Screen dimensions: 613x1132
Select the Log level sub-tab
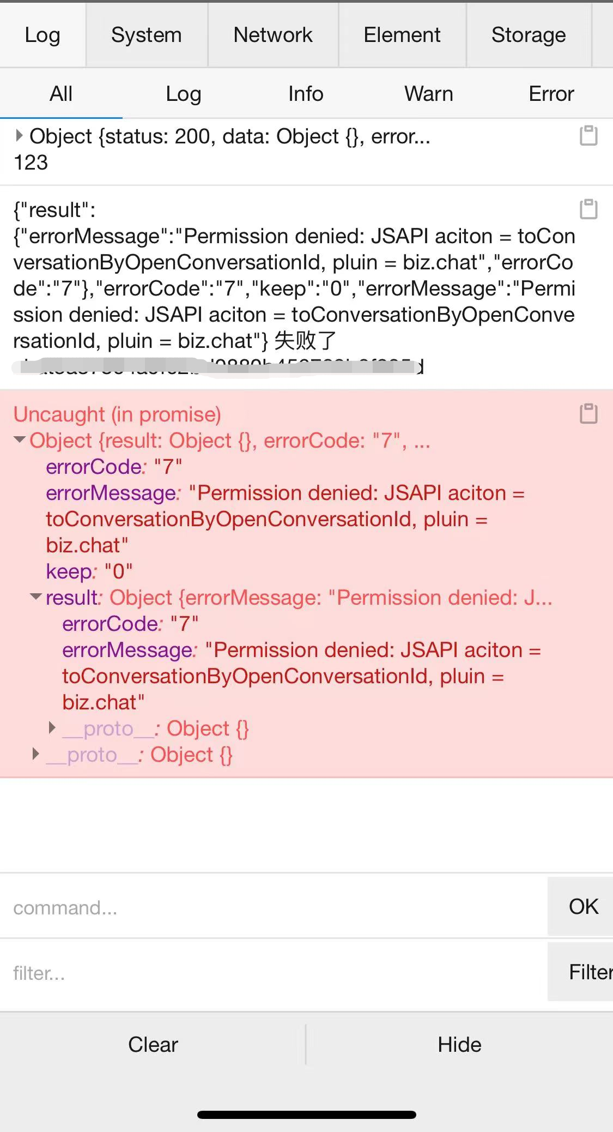click(x=184, y=94)
